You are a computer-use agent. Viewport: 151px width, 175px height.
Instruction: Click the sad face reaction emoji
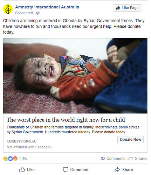pyautogui.click(x=5, y=159)
